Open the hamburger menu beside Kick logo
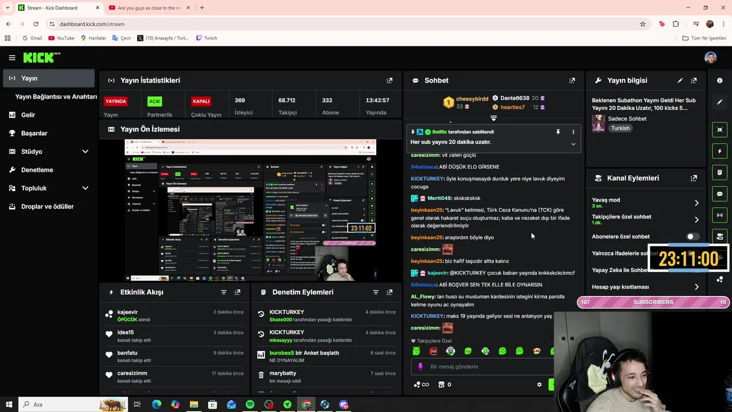732x412 pixels. 12,58
